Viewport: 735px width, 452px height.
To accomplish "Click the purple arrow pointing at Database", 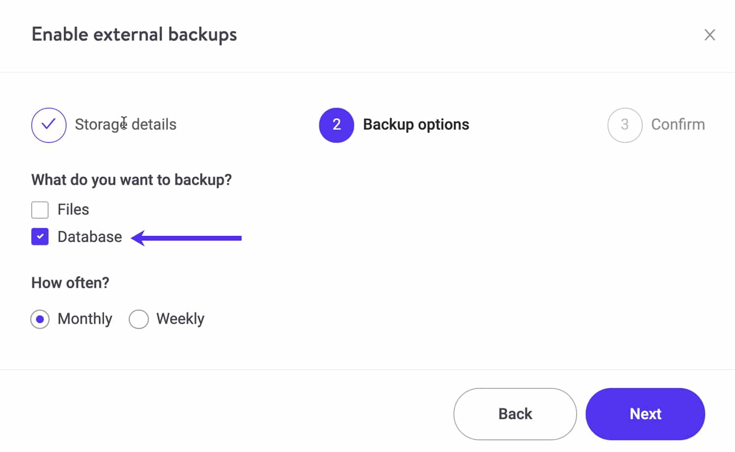I will 186,238.
